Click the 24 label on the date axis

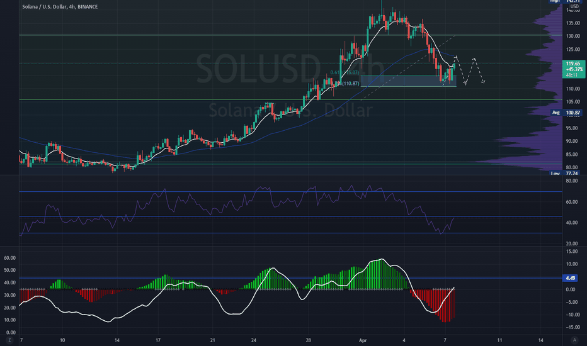[253, 340]
